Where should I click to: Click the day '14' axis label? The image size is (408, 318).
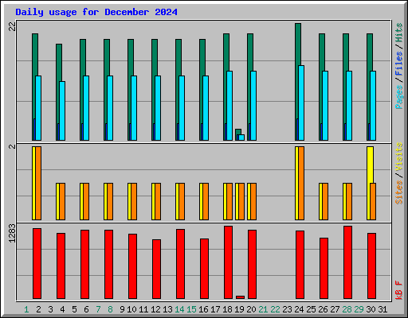[179, 309]
